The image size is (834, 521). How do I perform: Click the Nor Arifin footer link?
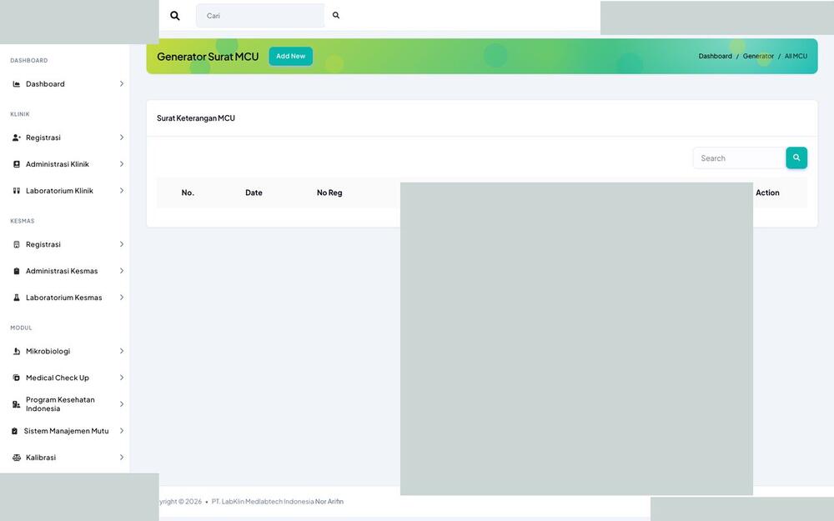[x=329, y=502]
